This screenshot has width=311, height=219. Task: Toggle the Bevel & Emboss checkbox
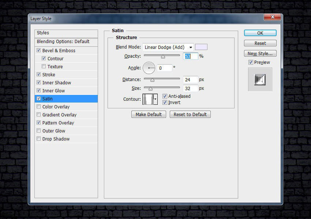coord(39,50)
